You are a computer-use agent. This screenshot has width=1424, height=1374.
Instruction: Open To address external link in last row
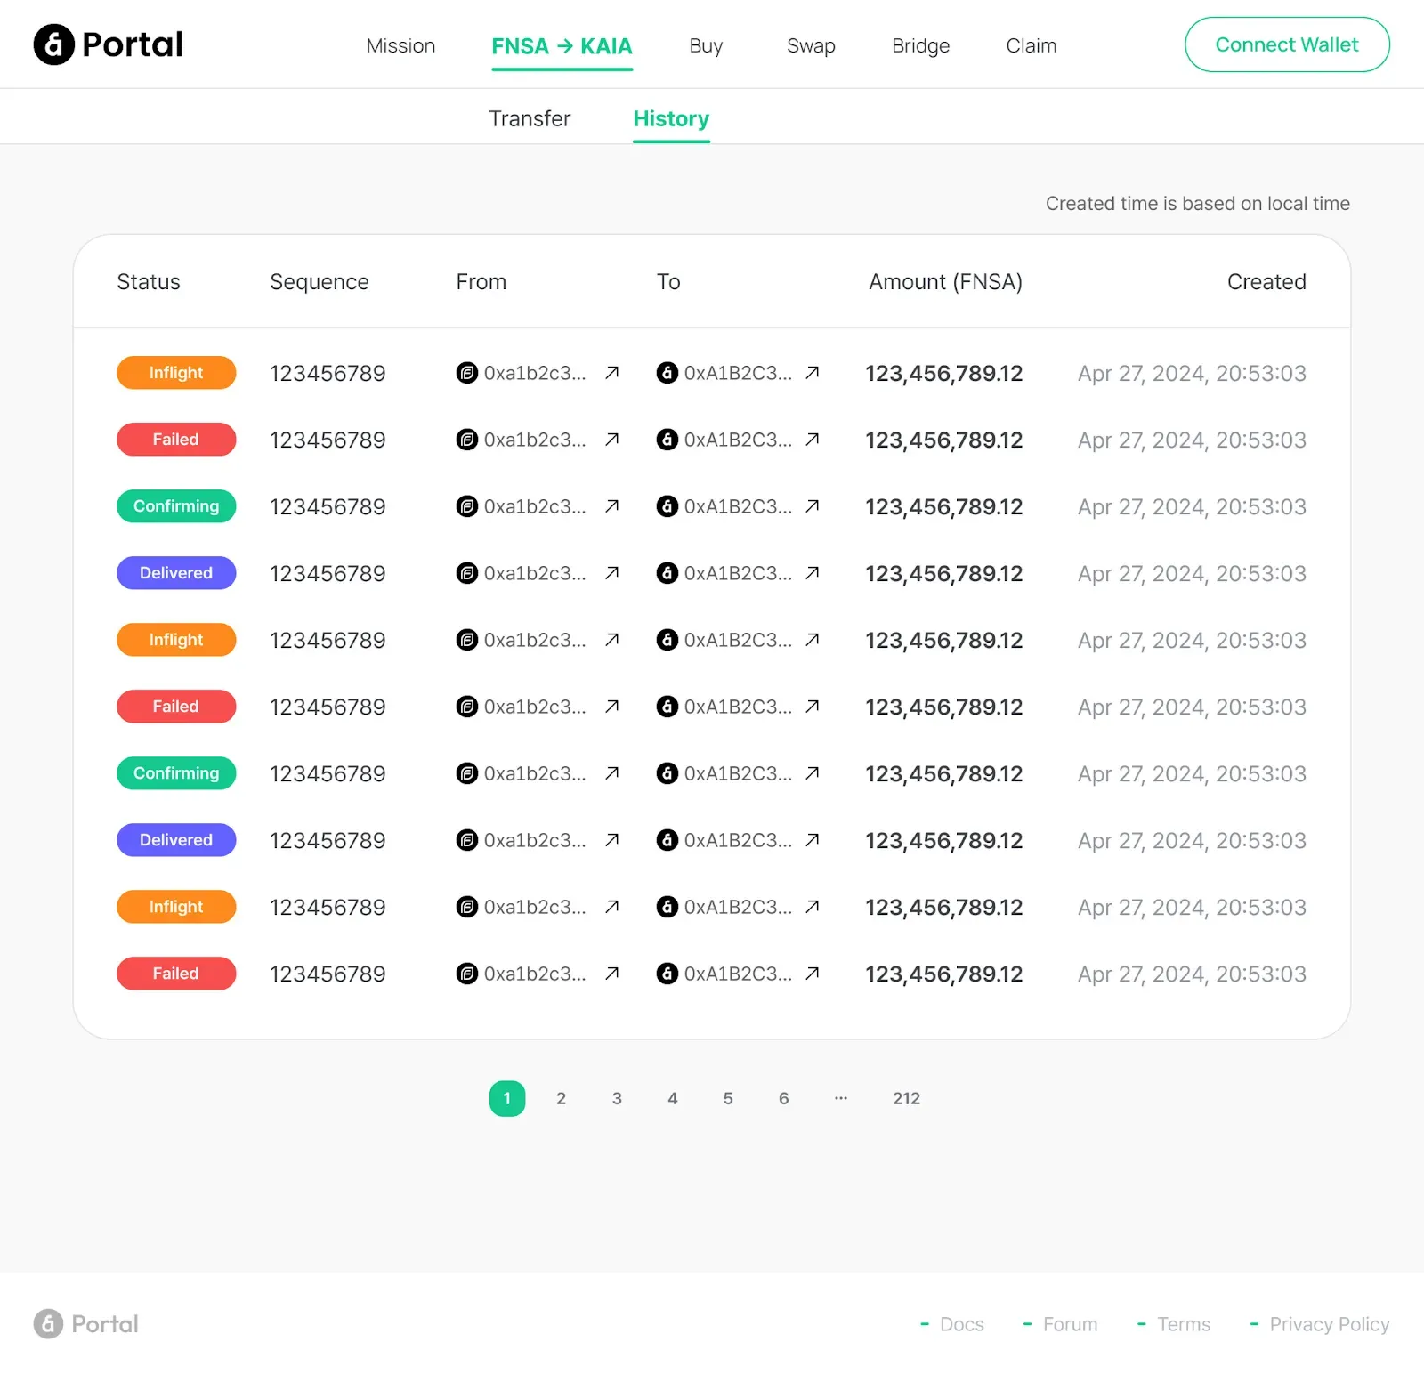click(812, 974)
